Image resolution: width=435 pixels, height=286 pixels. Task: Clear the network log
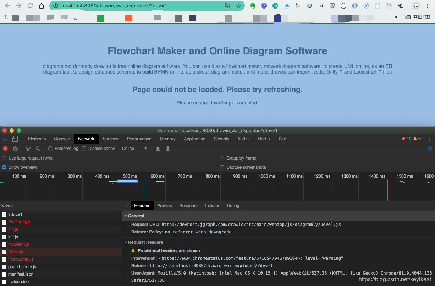point(15,149)
